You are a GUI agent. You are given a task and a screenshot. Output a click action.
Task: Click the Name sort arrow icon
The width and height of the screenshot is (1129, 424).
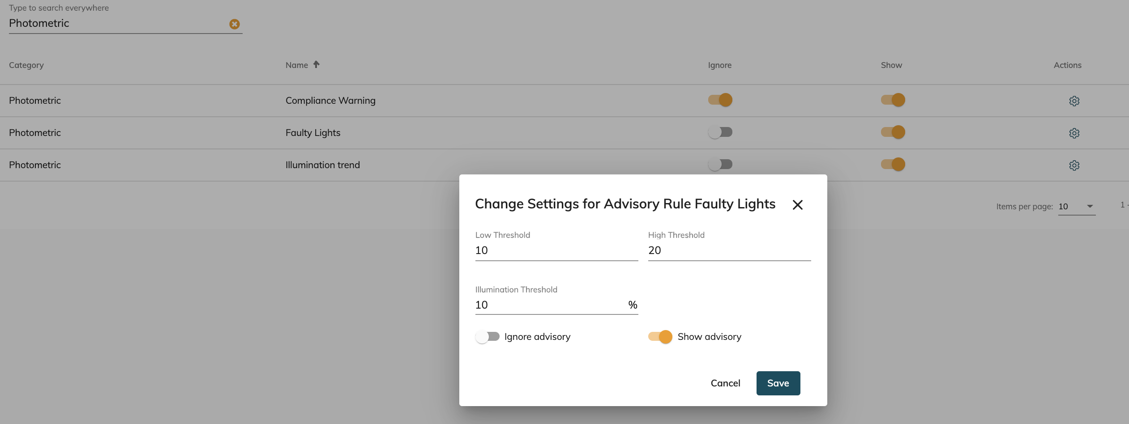click(316, 64)
